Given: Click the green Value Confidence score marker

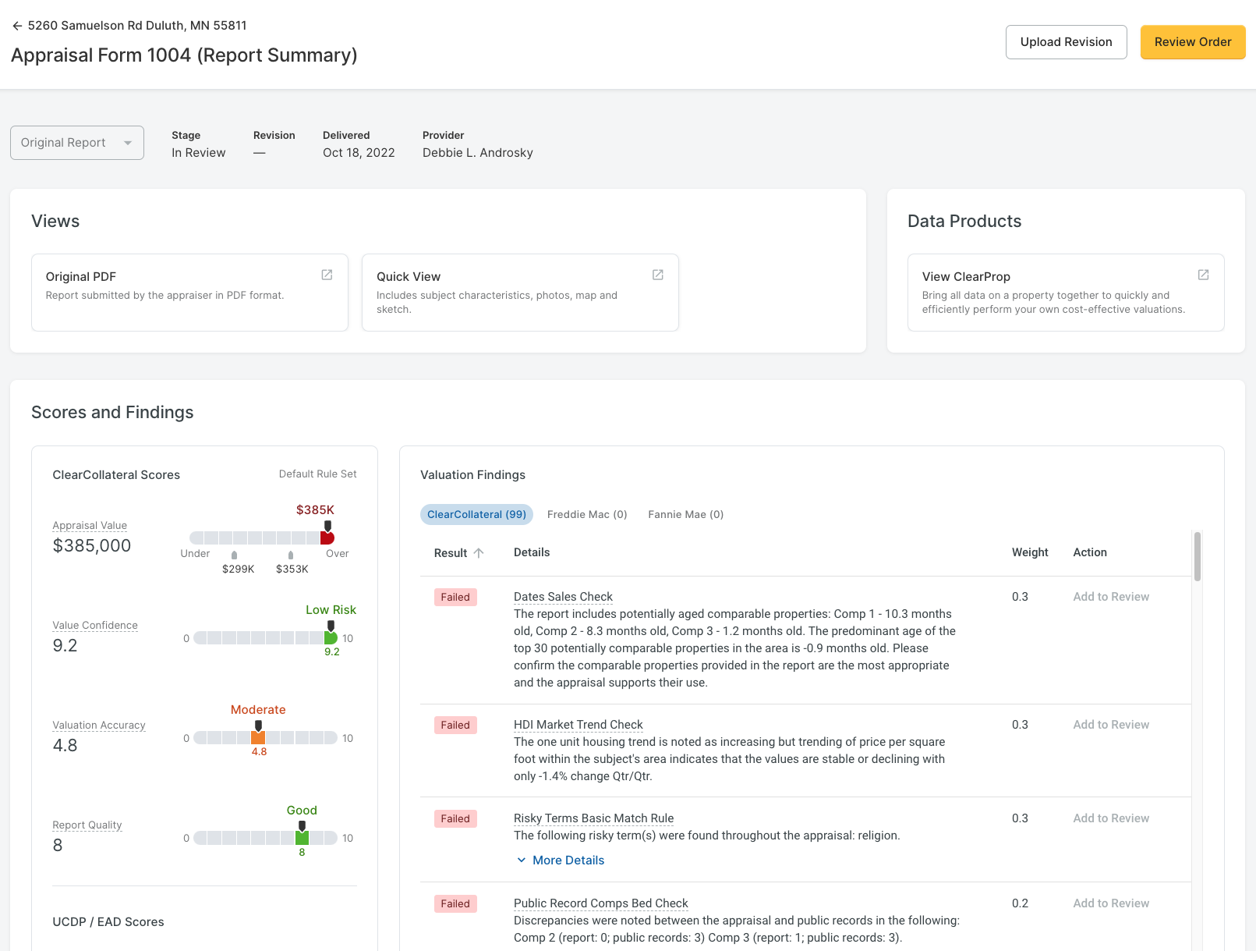Looking at the screenshot, I should click(x=331, y=637).
